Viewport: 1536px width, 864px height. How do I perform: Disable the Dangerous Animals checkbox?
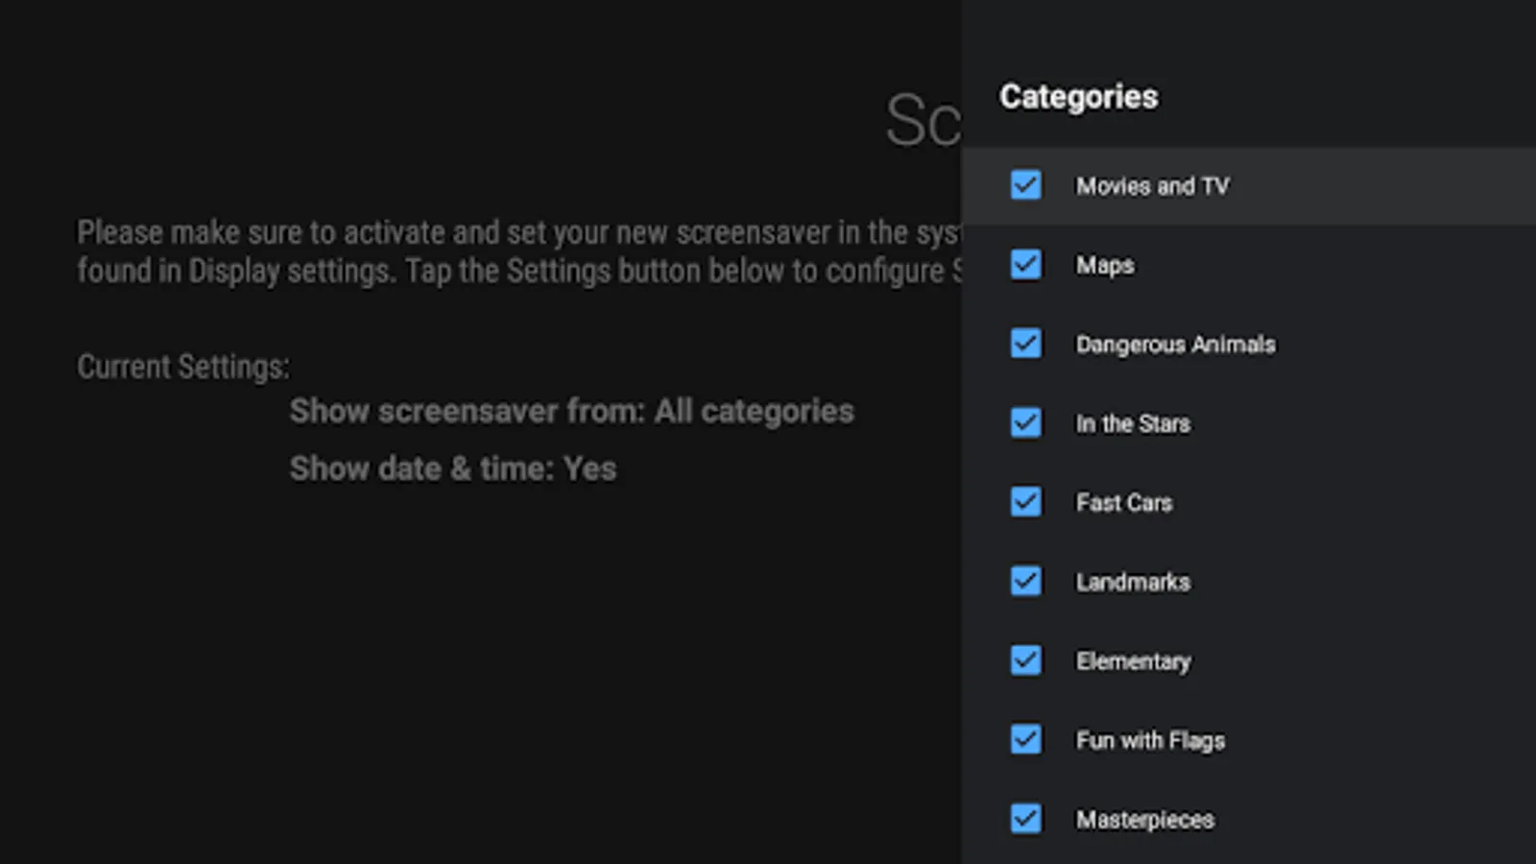pos(1025,343)
